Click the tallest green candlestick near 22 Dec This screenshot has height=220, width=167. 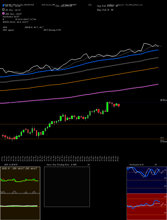pyautogui.click(x=108, y=107)
